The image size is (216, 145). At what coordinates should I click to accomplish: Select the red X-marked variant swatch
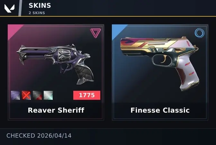click(x=26, y=95)
